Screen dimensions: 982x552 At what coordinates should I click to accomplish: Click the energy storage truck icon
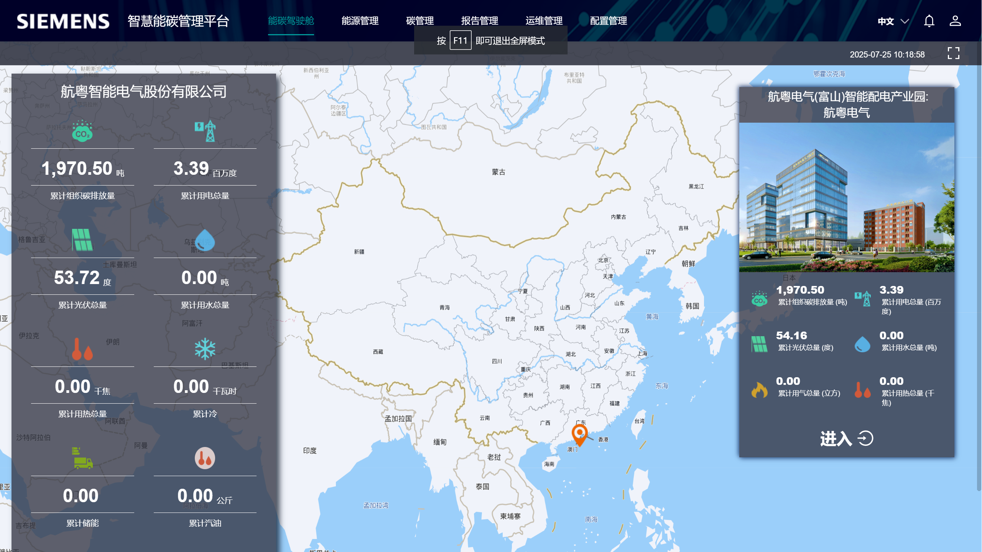click(82, 458)
